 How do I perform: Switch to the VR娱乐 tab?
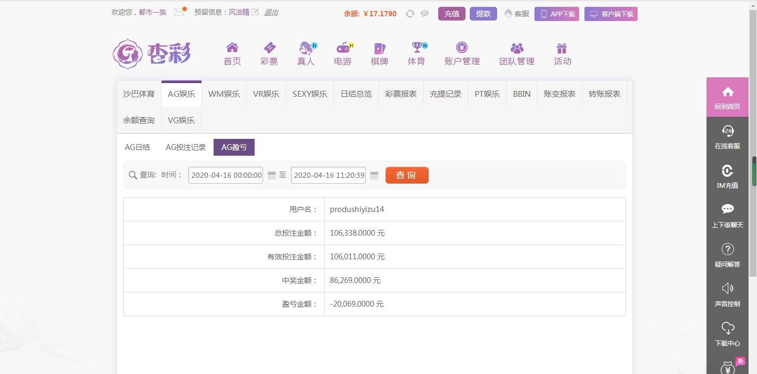[266, 94]
